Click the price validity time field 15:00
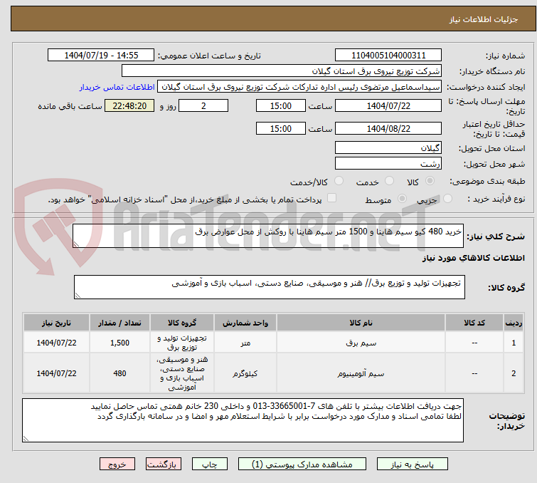 280,129
